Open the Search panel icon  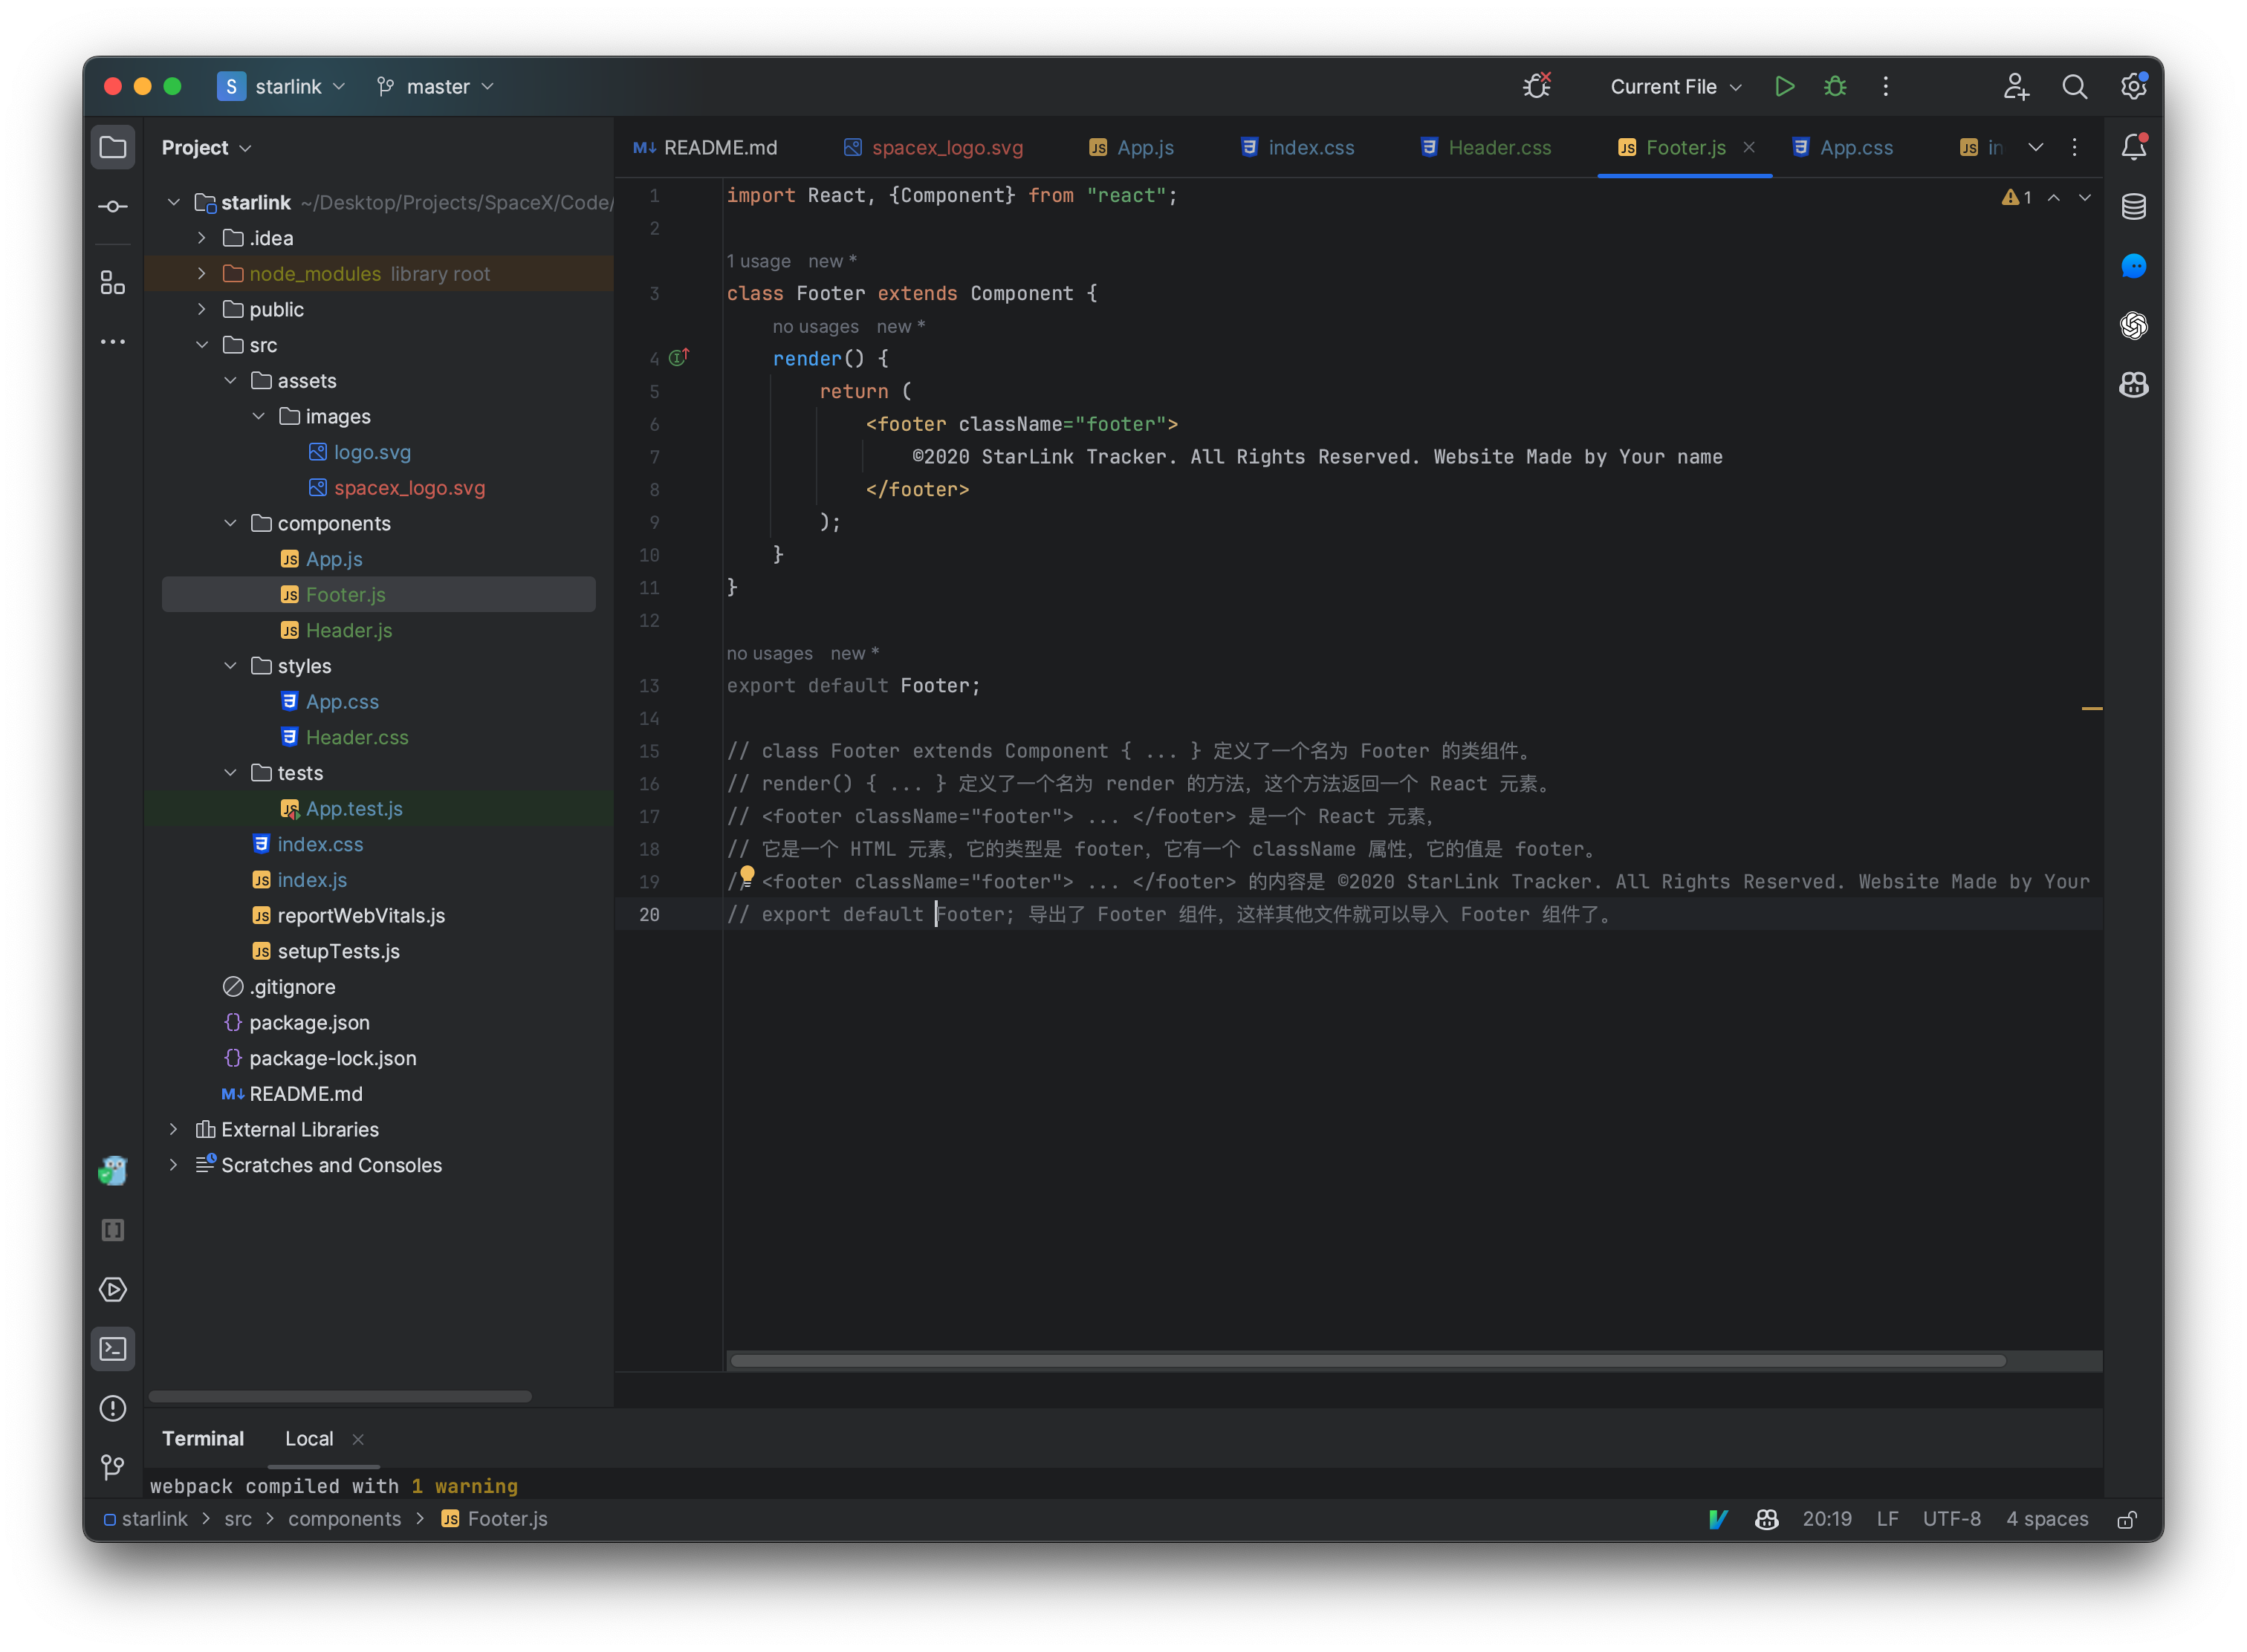(x=2075, y=87)
